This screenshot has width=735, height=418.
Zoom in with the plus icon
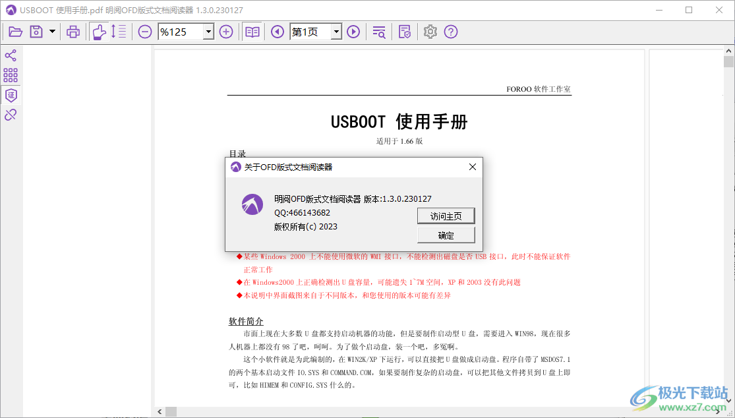(x=226, y=32)
